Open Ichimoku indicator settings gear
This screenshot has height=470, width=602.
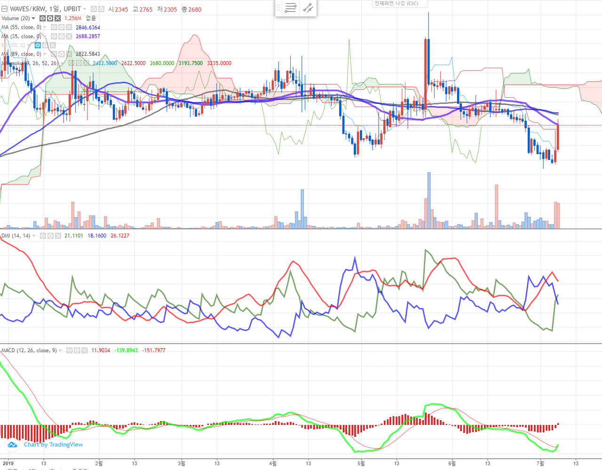point(78,63)
